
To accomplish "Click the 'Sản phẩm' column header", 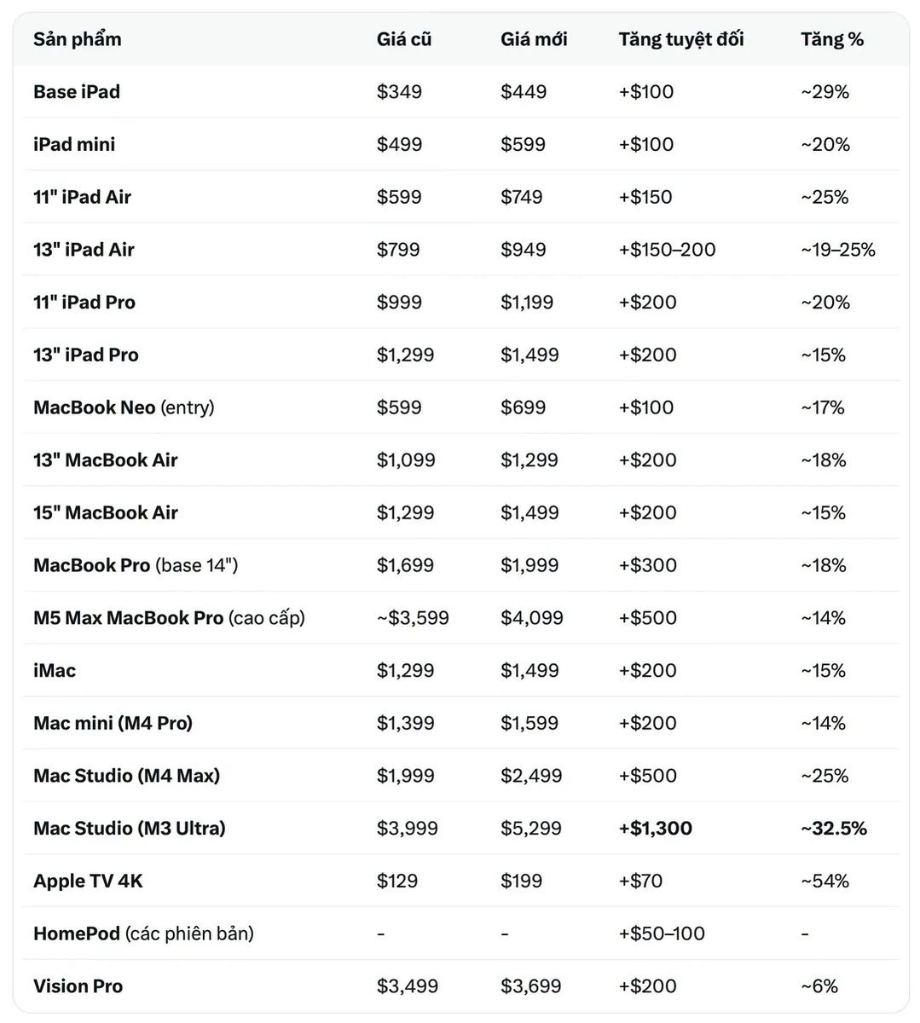I will coord(77,39).
